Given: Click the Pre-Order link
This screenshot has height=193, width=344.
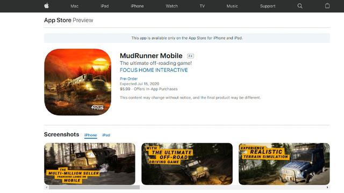Looking at the screenshot, I should click(128, 79).
